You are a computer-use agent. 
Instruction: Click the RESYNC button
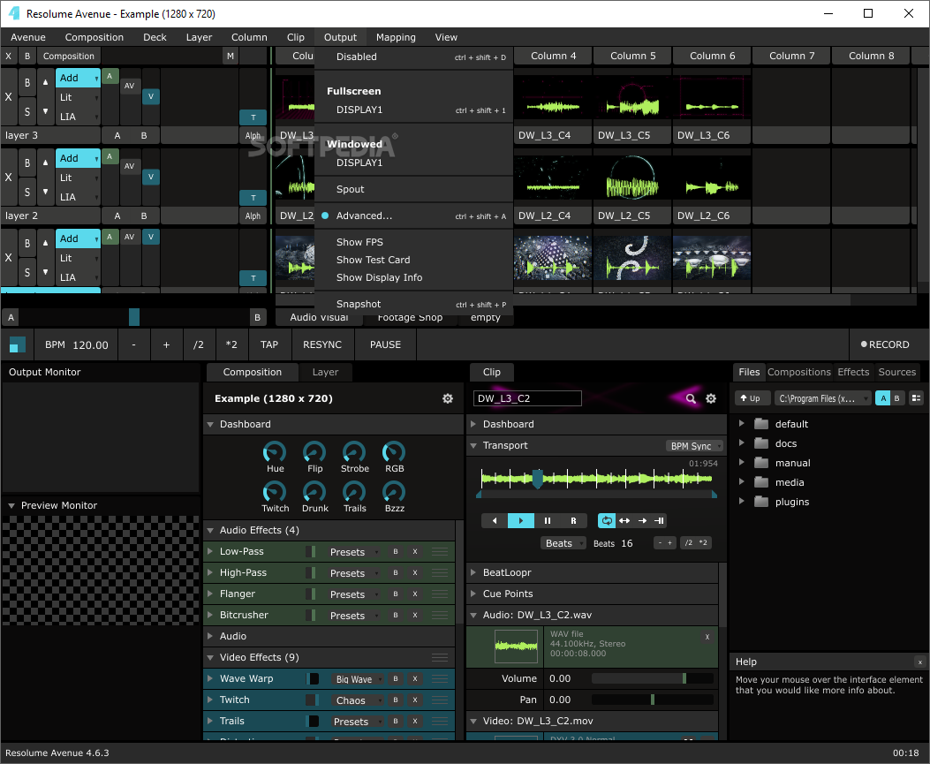click(322, 344)
